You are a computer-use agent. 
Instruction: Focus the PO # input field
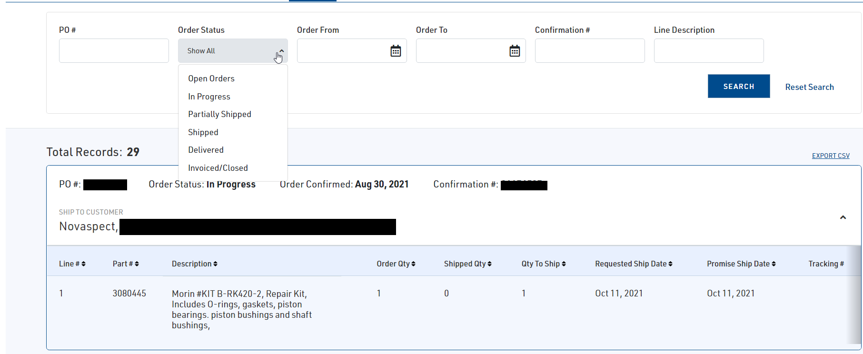coord(114,51)
